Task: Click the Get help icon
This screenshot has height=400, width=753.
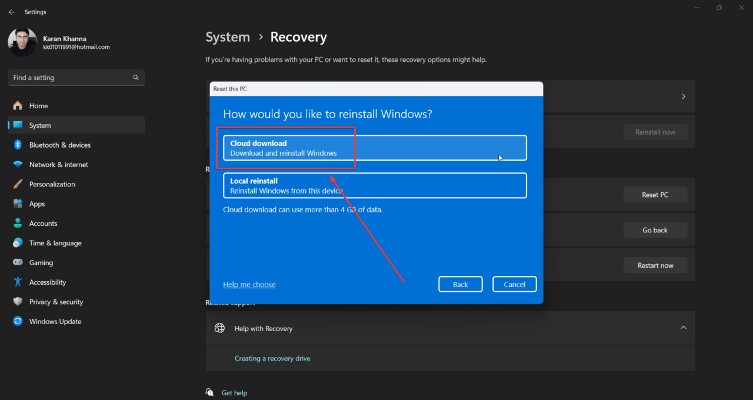Action: (x=210, y=392)
